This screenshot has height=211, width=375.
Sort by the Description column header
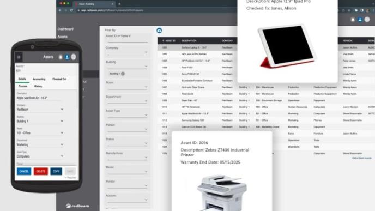tap(189, 41)
